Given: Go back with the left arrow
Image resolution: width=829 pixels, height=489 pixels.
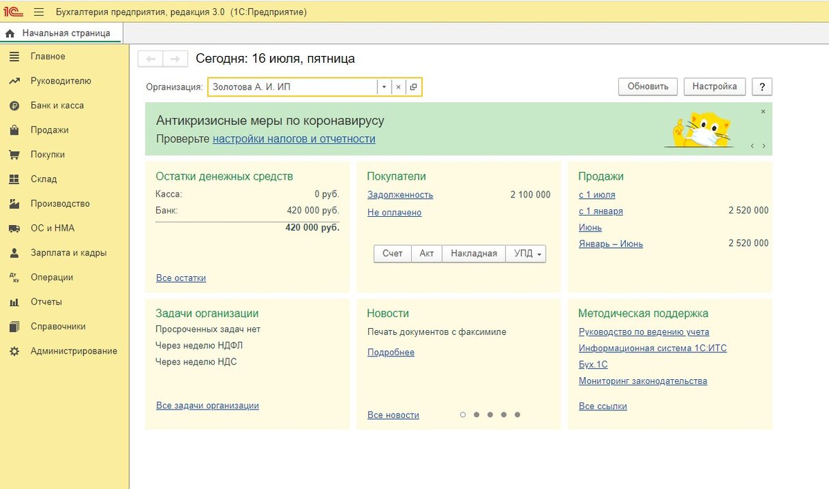Looking at the screenshot, I should tap(151, 59).
